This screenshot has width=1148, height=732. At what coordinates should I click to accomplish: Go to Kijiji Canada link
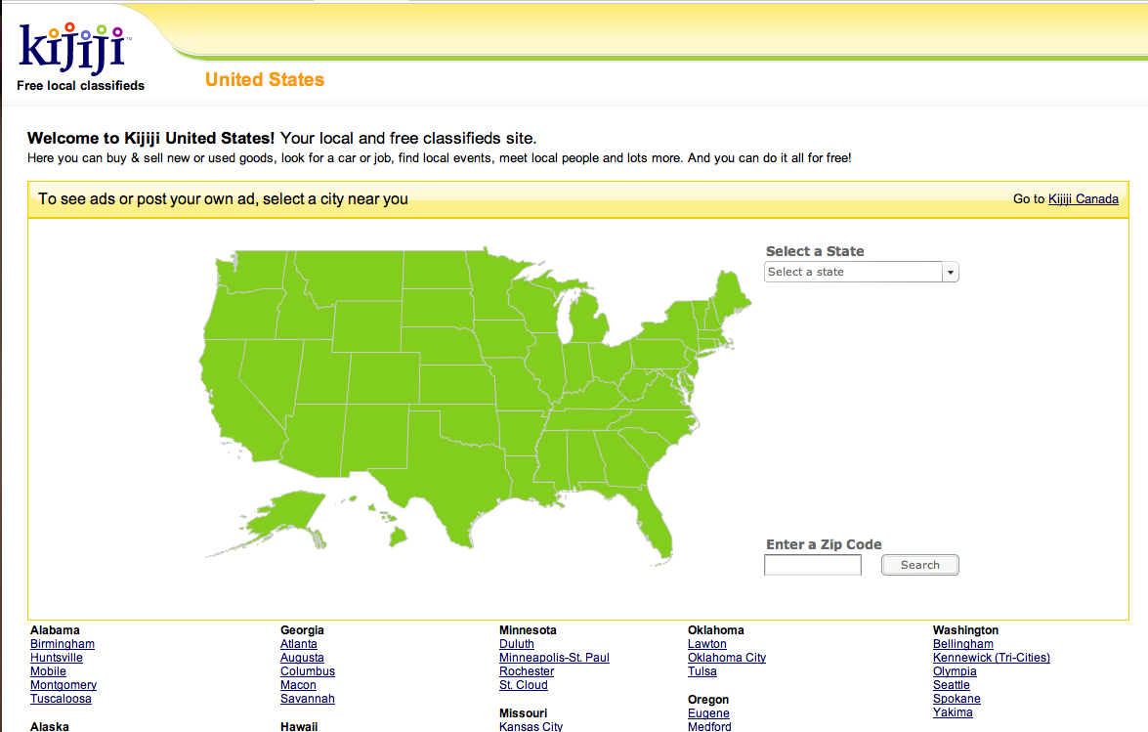[x=1083, y=199]
